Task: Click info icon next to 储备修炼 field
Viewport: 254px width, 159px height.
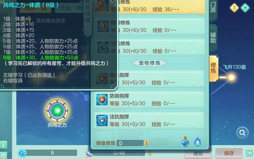Action: pos(147,143)
